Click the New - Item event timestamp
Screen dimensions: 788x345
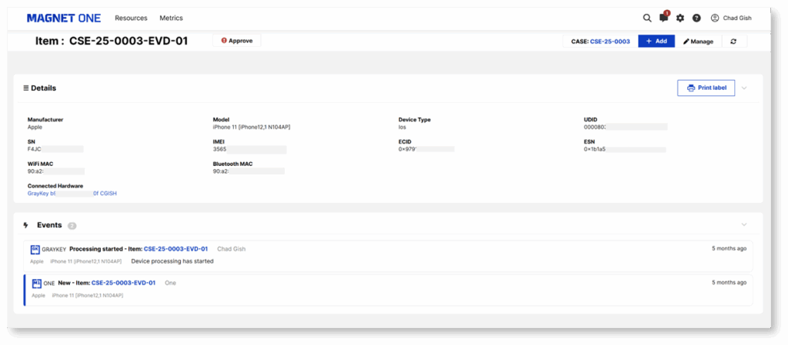[730, 283]
